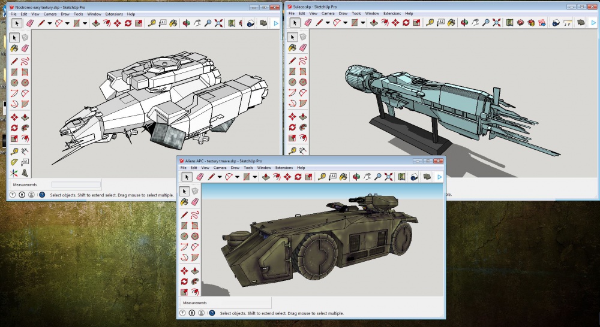Choose Scale tool in Aliens APC left toolbar
Image resolution: width=600 pixels, height=327 pixels.
click(x=184, y=292)
